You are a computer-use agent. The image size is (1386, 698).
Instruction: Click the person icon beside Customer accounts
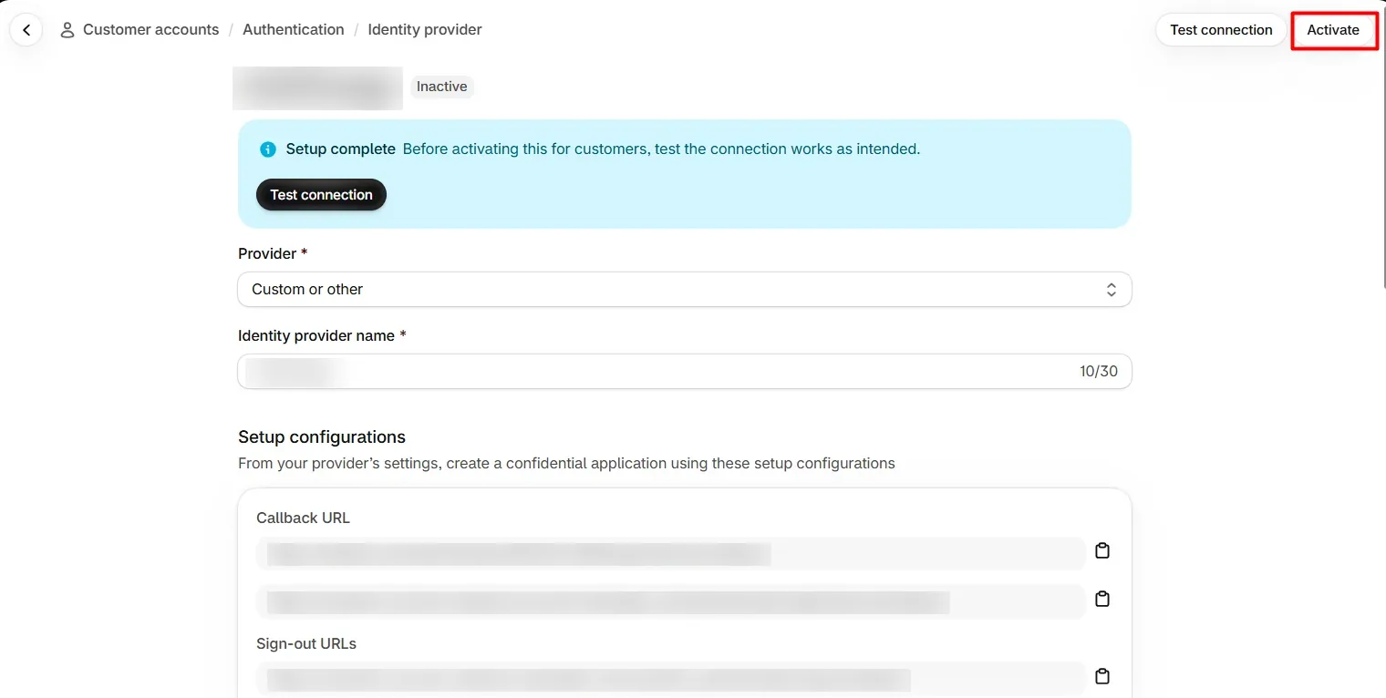(x=67, y=30)
